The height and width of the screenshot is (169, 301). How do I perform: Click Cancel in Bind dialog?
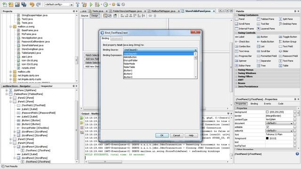176,136
